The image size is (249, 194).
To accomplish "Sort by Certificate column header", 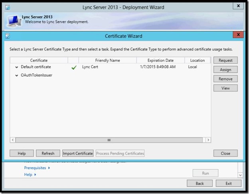I will click(x=39, y=60).
